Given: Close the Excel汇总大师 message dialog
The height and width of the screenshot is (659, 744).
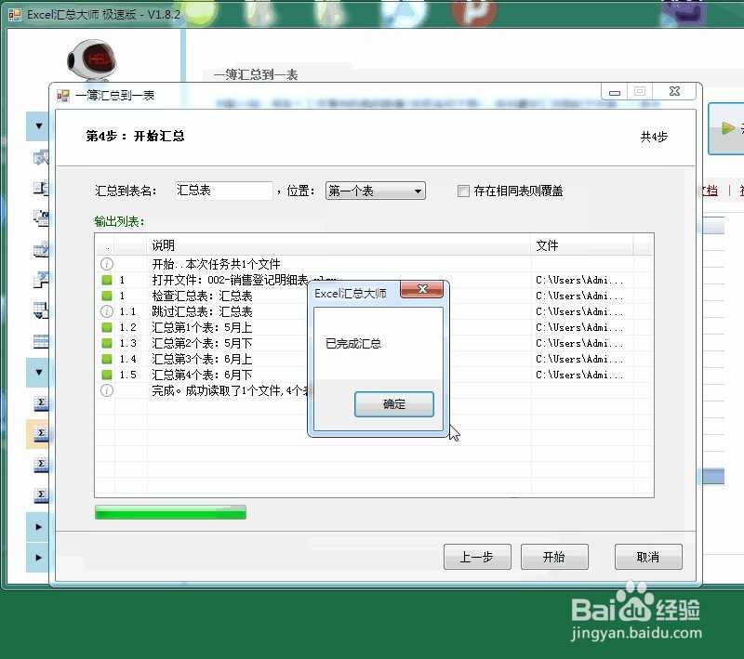Looking at the screenshot, I should click(x=422, y=289).
